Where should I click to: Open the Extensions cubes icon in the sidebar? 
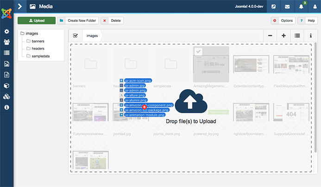click(6, 97)
